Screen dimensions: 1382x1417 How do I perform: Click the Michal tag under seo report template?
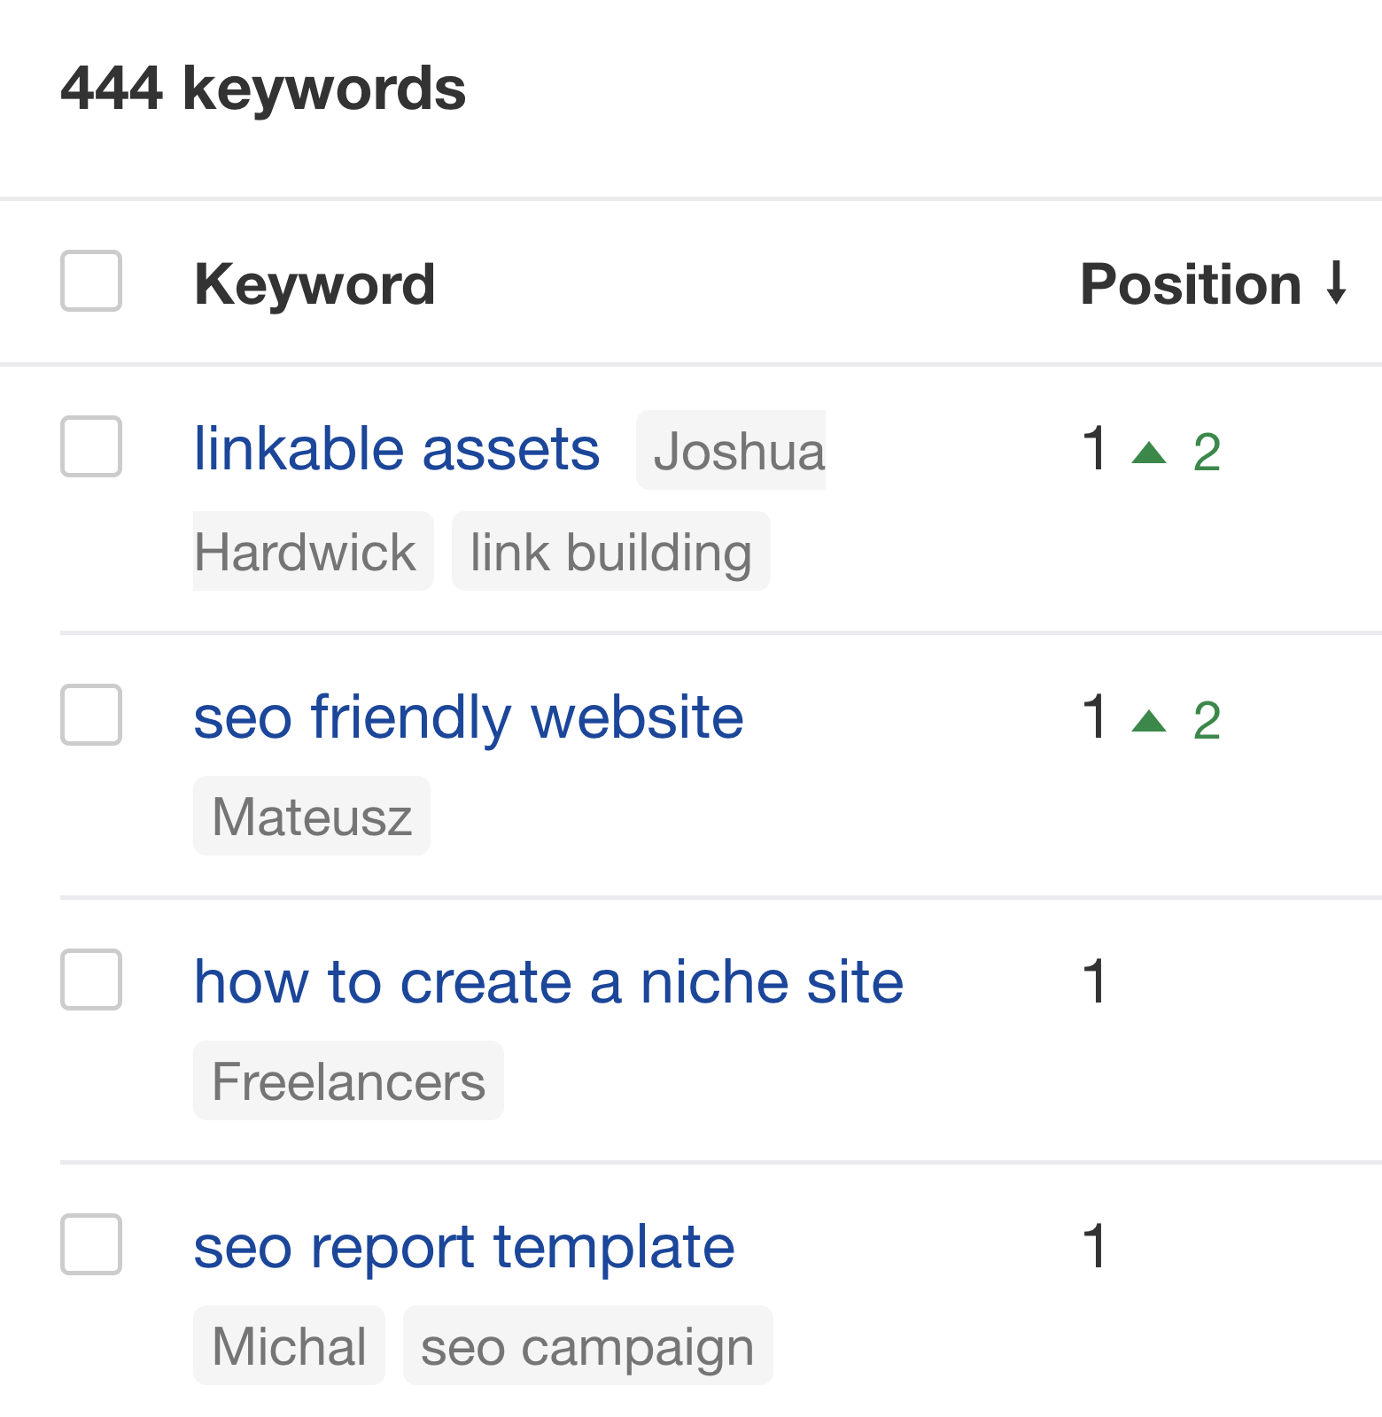coord(289,1345)
